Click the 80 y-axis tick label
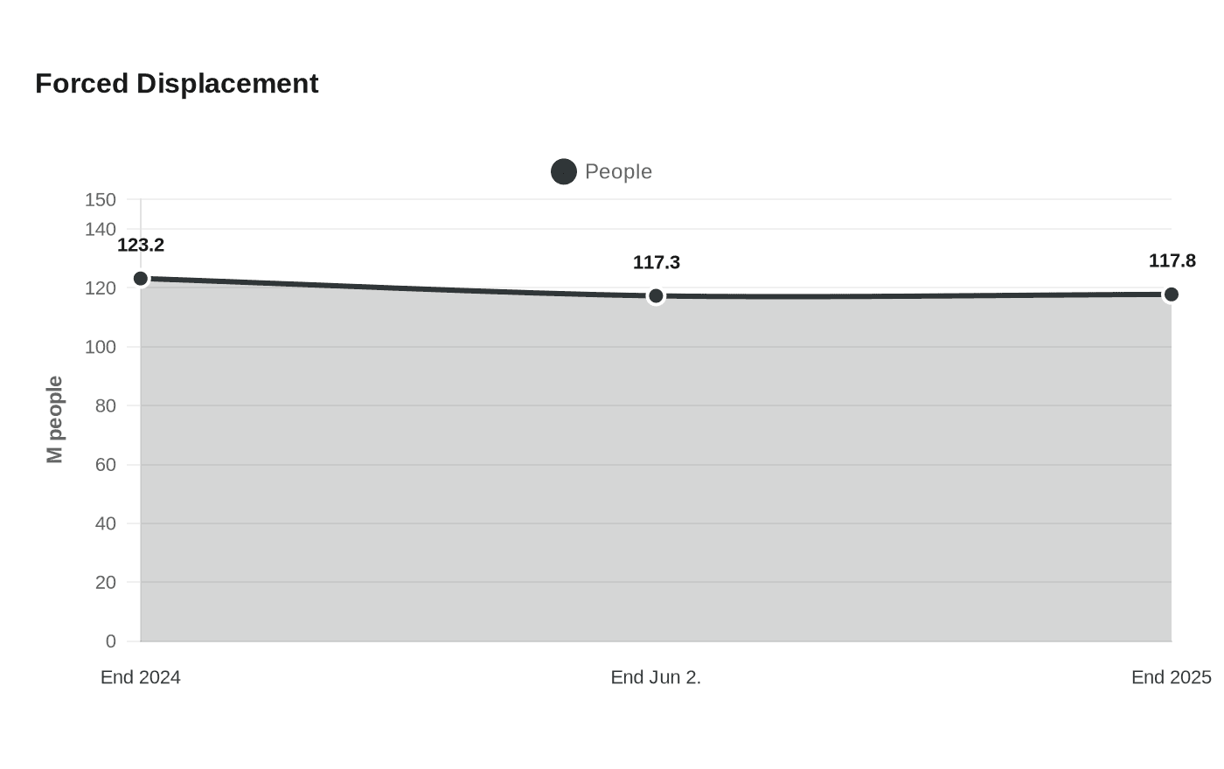The width and height of the screenshot is (1224, 769). (x=106, y=406)
